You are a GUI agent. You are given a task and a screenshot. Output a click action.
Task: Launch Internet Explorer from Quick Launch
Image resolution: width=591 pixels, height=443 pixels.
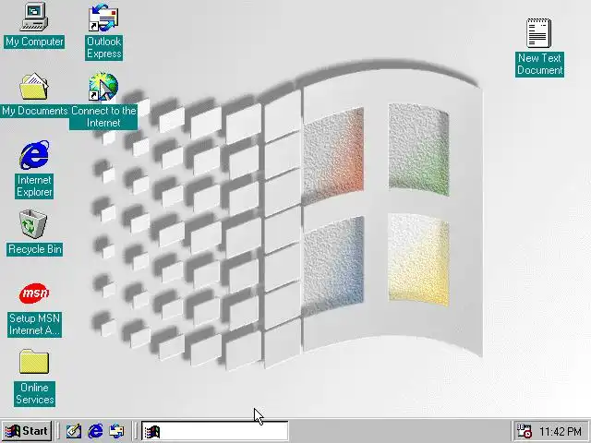(95, 431)
